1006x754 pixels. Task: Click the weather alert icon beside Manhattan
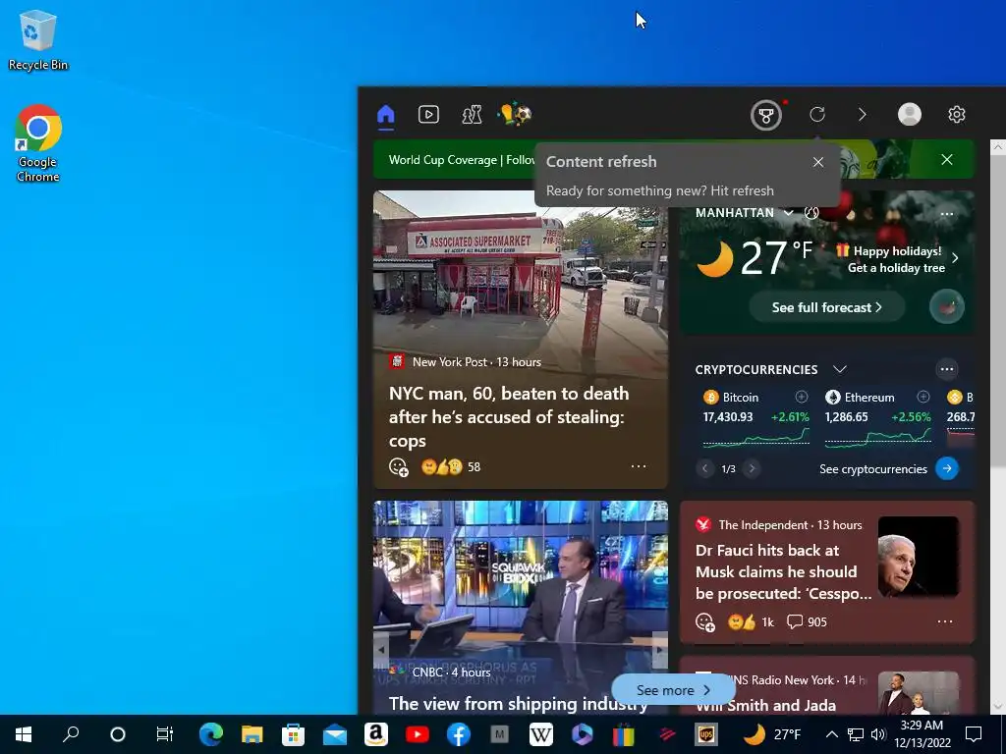(811, 212)
